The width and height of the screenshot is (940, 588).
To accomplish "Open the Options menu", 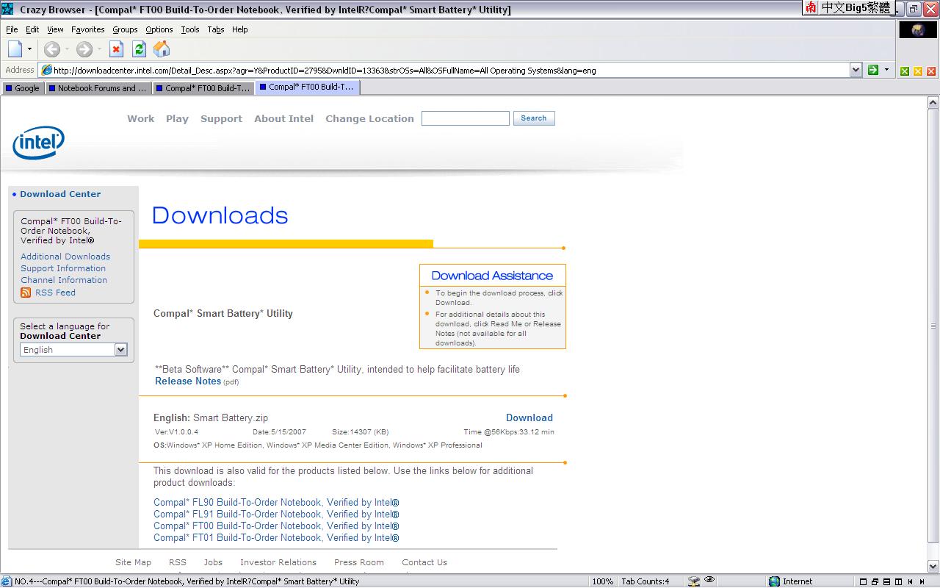I will point(159,29).
